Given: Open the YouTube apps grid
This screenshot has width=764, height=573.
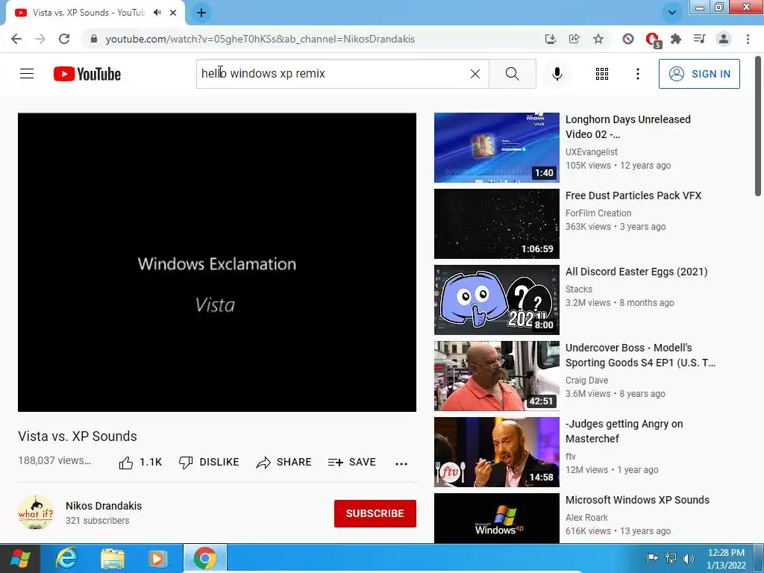Looking at the screenshot, I should pos(602,74).
